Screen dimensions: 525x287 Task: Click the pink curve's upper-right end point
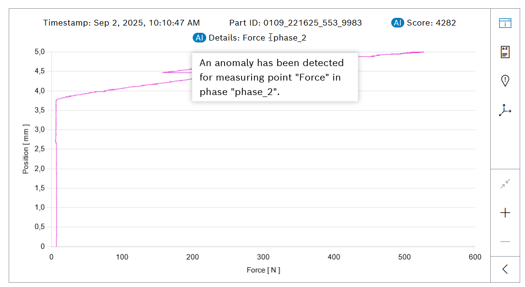[423, 52]
